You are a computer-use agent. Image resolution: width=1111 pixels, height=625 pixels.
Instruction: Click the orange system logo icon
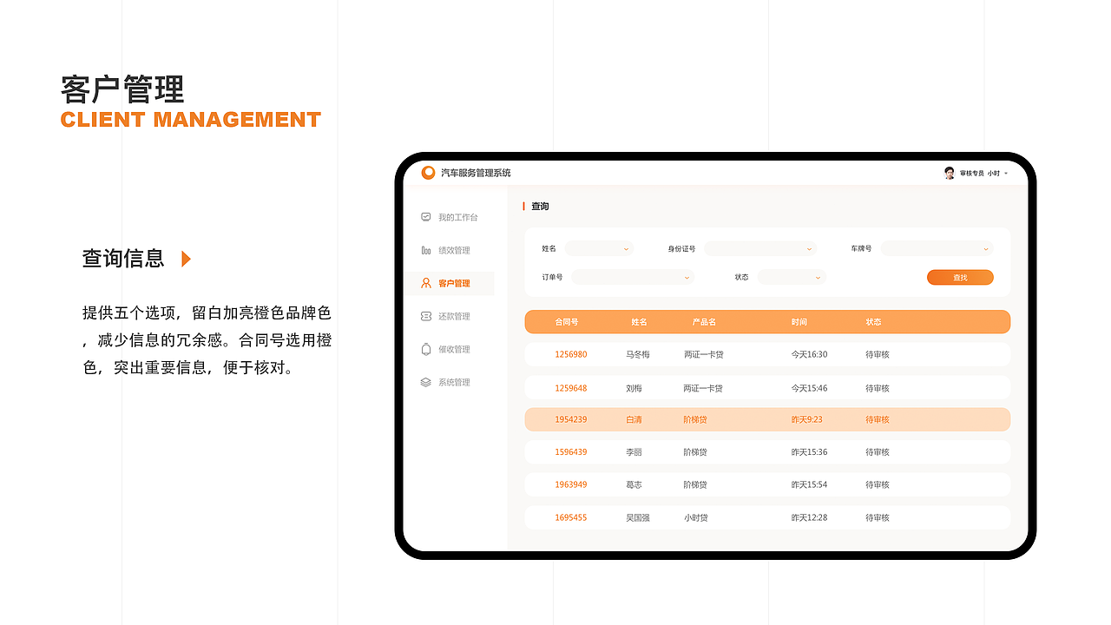[x=428, y=173]
